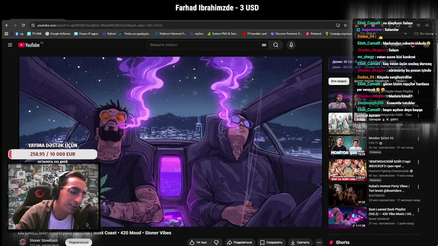The width and height of the screenshot is (438, 246).
Task: Open the Узнать IP адрес bookmark
Action: pos(86,34)
